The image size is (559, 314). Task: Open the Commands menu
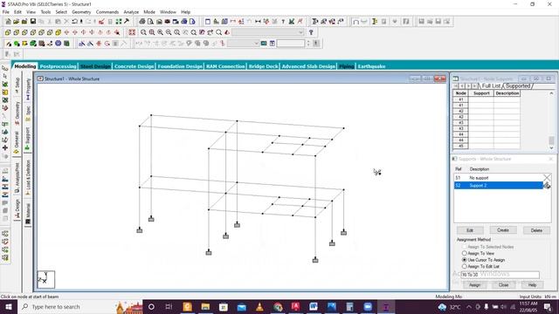click(x=107, y=11)
